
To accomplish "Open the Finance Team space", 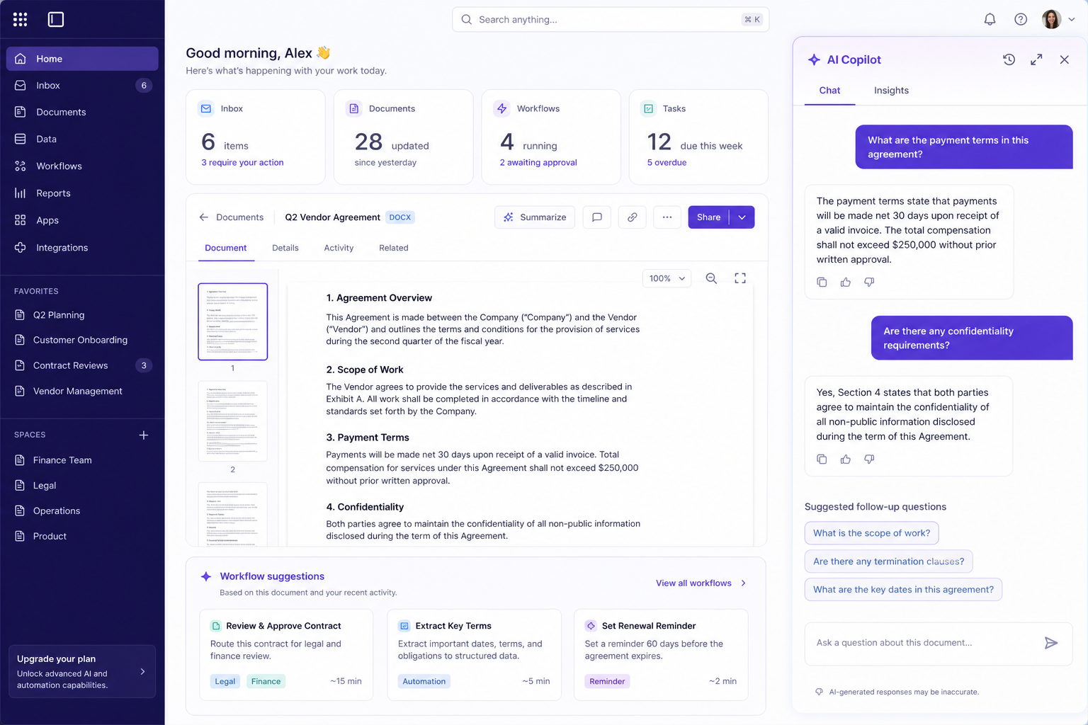I will pos(82,460).
